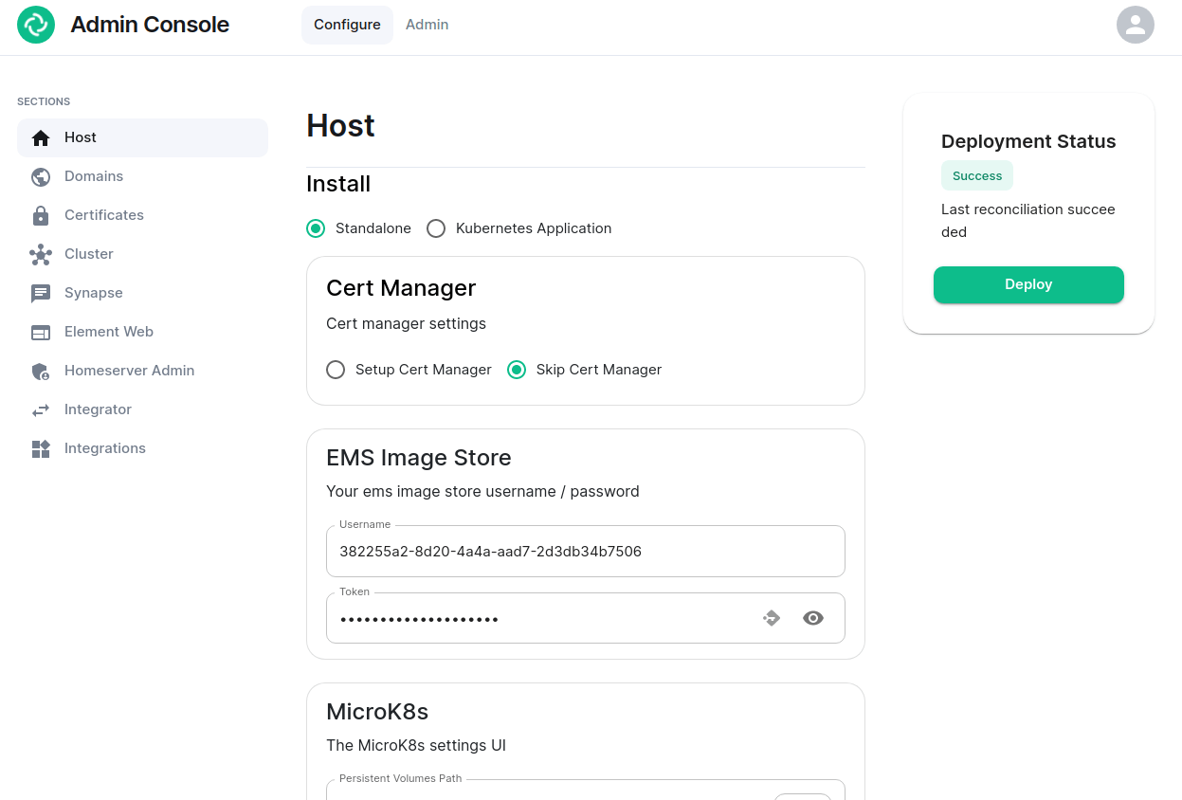Click the Integrator arrows icon

pyautogui.click(x=41, y=410)
